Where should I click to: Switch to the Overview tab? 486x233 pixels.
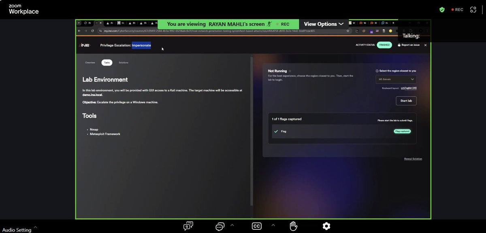point(90,63)
